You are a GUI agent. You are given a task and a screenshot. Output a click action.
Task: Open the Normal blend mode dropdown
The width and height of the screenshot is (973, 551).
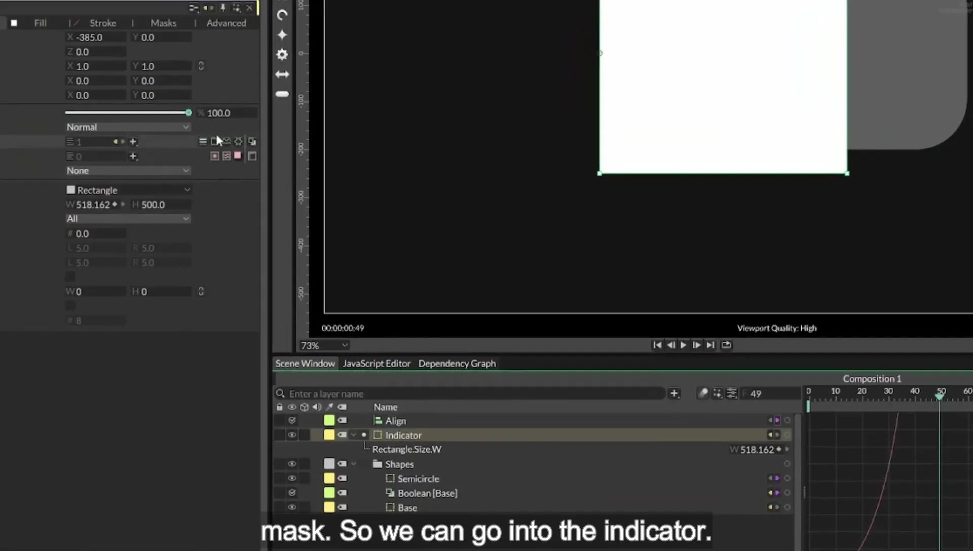click(x=128, y=127)
